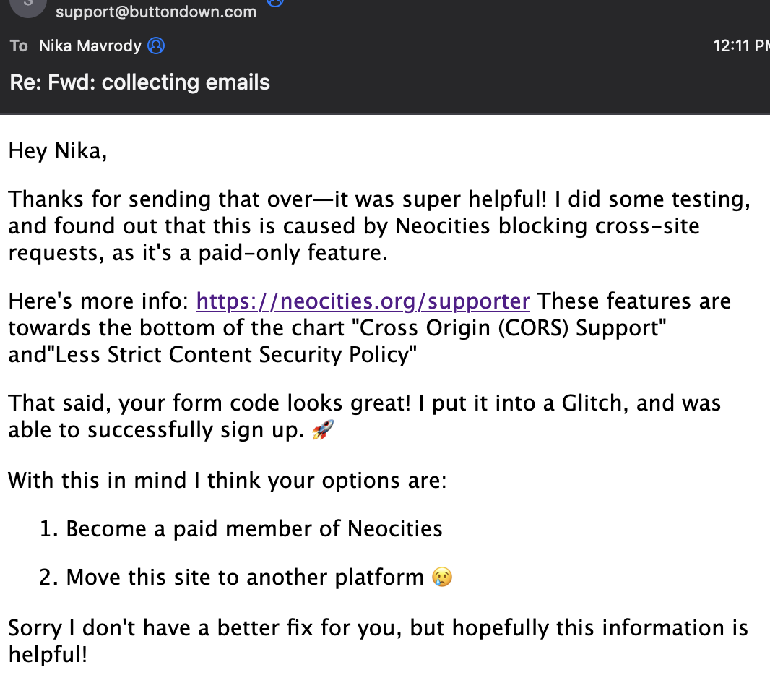Click the support@buttondown.com sender address
This screenshot has height=678, width=770.
[155, 12]
